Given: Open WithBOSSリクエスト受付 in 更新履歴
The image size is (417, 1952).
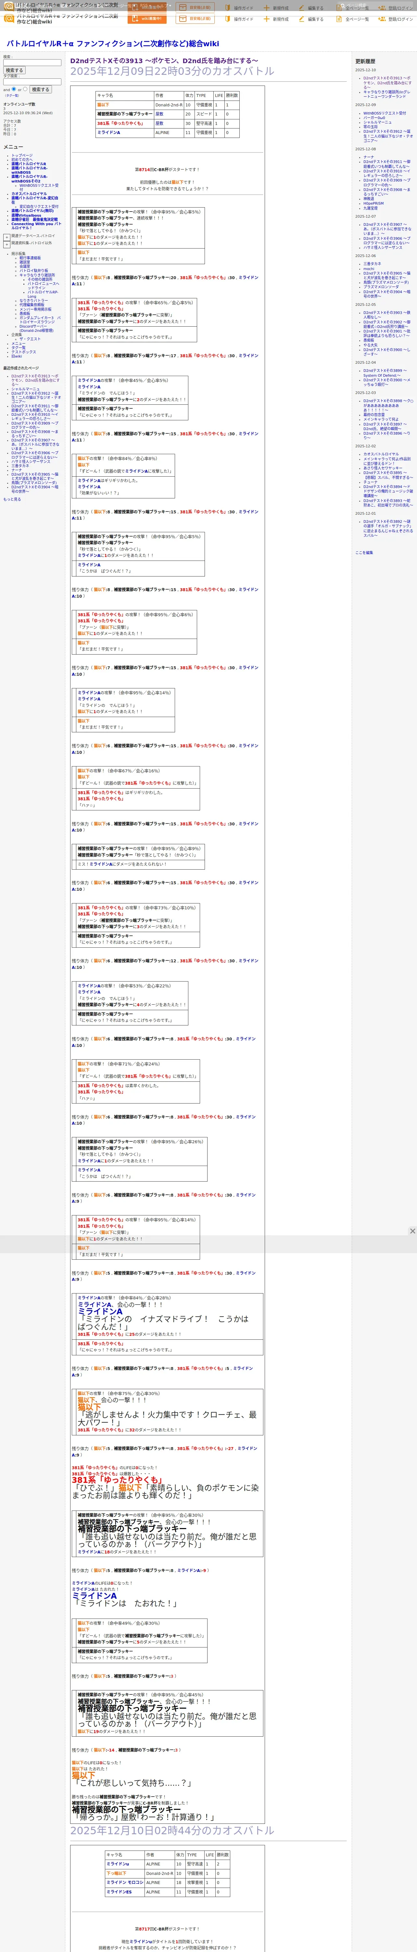Looking at the screenshot, I should pos(385,113).
